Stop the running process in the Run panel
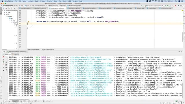Screen dimensions: 185x104 [x=3, y=57]
